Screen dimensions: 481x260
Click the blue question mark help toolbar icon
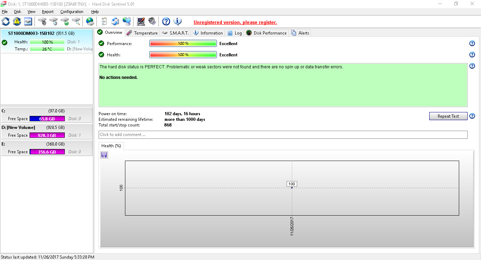[x=166, y=21]
